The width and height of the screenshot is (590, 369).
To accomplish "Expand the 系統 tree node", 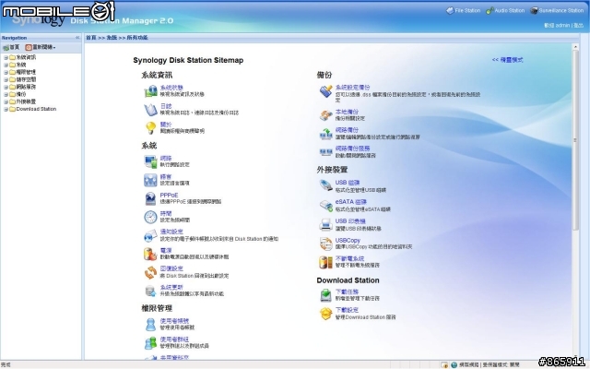I will click(x=6, y=65).
